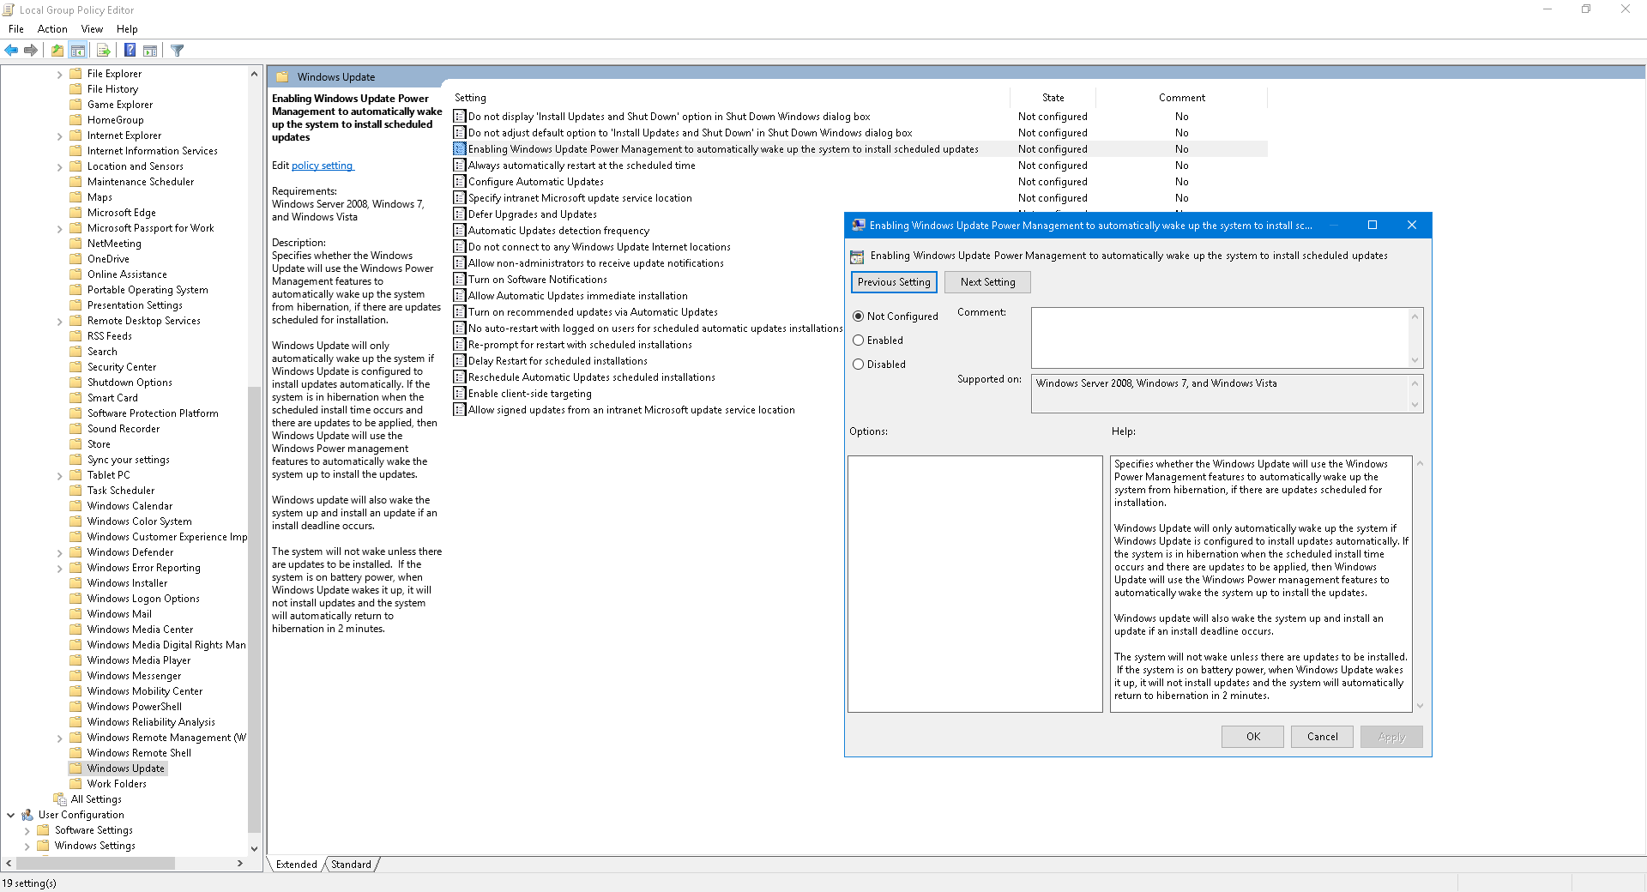Expand Software Settings under User Configuration

click(27, 831)
